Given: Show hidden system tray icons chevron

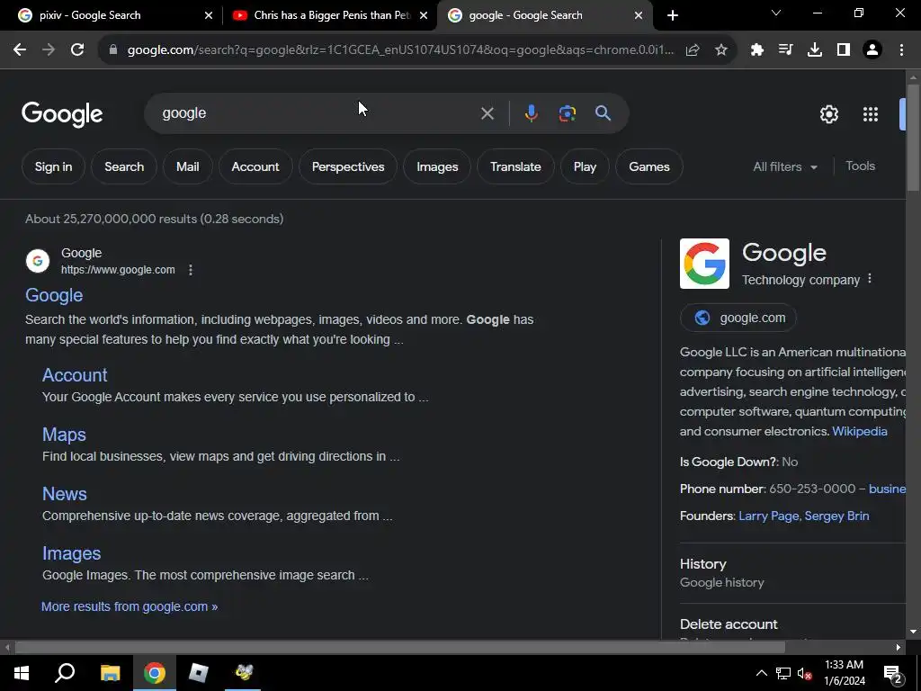Looking at the screenshot, I should coord(761,673).
